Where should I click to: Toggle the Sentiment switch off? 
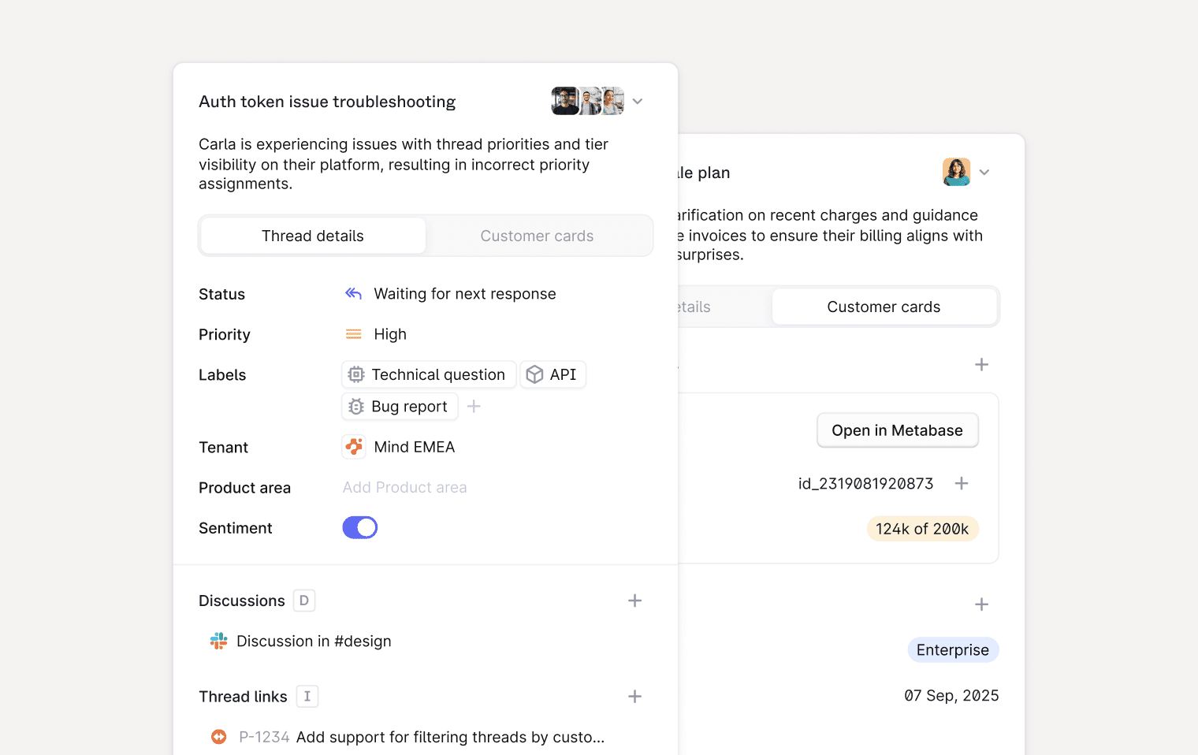tap(360, 528)
